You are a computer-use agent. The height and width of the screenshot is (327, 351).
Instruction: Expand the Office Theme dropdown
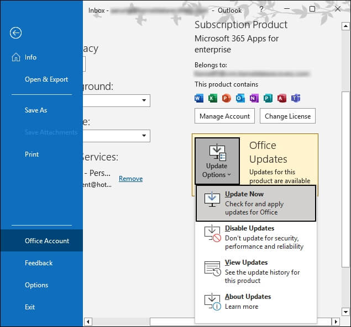pos(144,136)
